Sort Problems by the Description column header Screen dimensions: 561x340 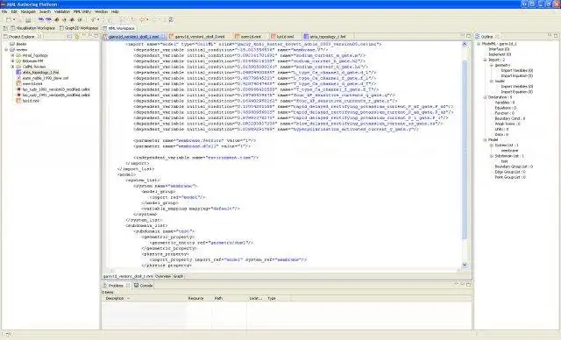pyautogui.click(x=144, y=298)
